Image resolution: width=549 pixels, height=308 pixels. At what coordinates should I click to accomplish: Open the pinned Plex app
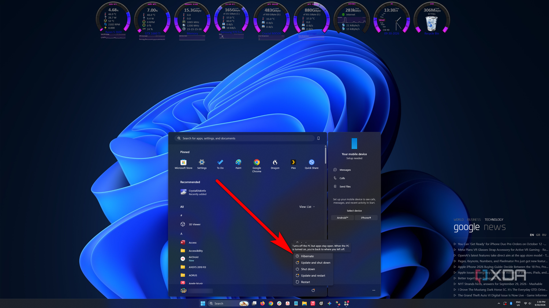(x=293, y=164)
